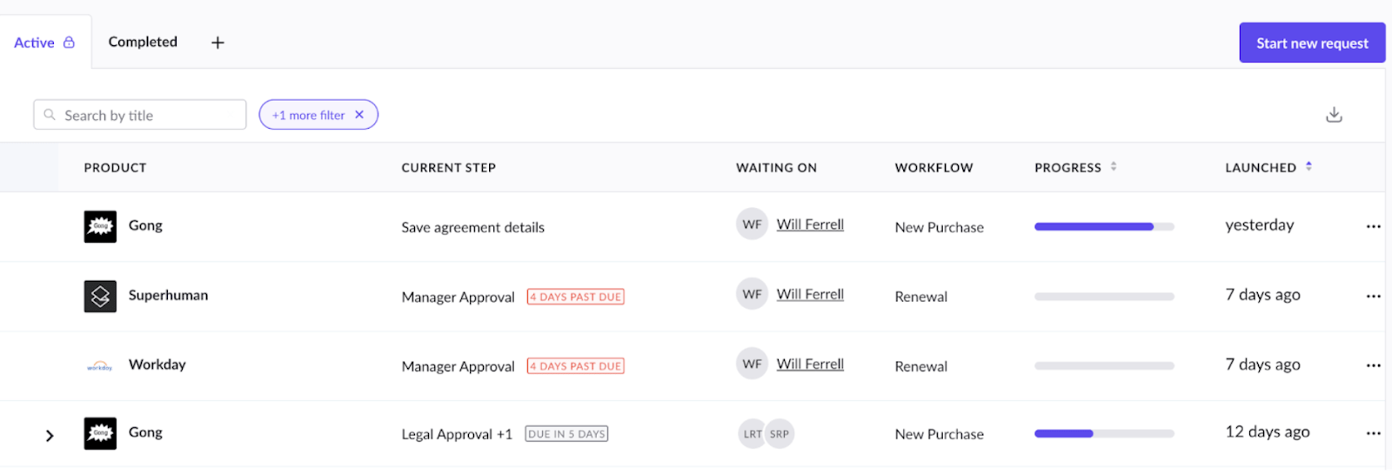Click the download export icon

pyautogui.click(x=1334, y=115)
